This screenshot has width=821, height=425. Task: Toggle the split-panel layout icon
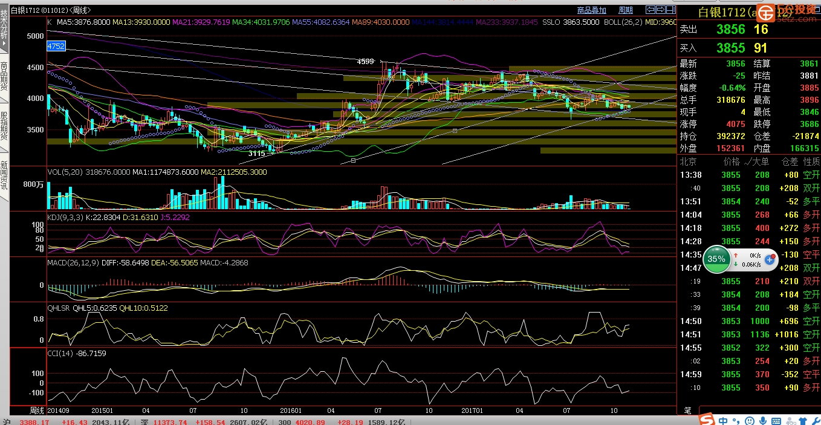click(670, 10)
